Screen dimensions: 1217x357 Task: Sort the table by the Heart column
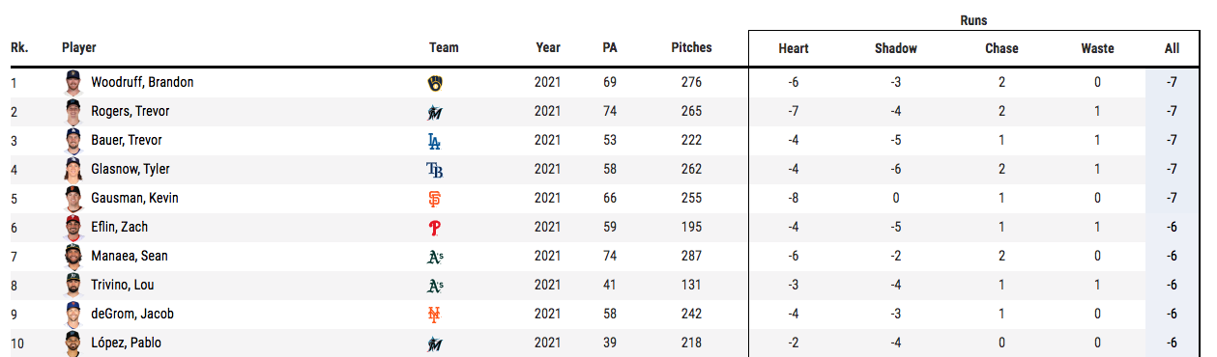point(794,48)
